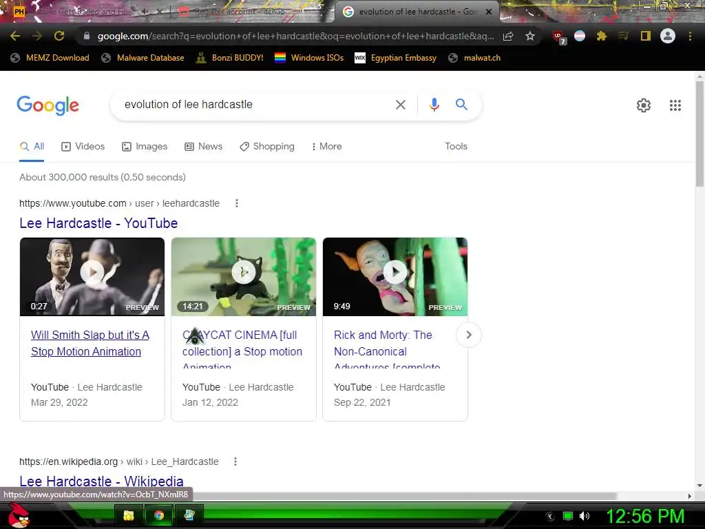Image resolution: width=705 pixels, height=529 pixels.
Task: Mute the audio in the first browser tab
Action: 145,12
